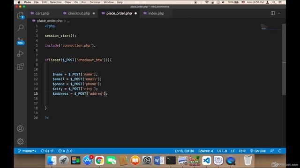Open Terminal from the Dock
The width and height of the screenshot is (300, 168).
point(171,161)
